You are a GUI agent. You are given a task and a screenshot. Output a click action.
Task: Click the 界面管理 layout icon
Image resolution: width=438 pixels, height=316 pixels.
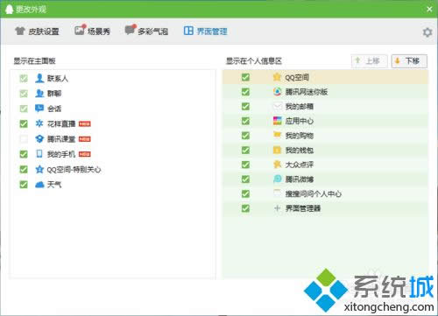pos(188,31)
